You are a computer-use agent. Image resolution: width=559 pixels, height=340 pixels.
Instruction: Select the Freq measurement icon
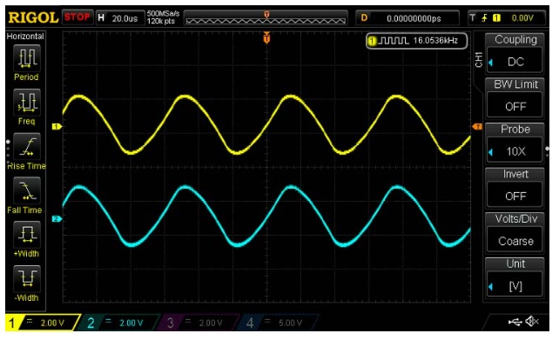point(27,103)
